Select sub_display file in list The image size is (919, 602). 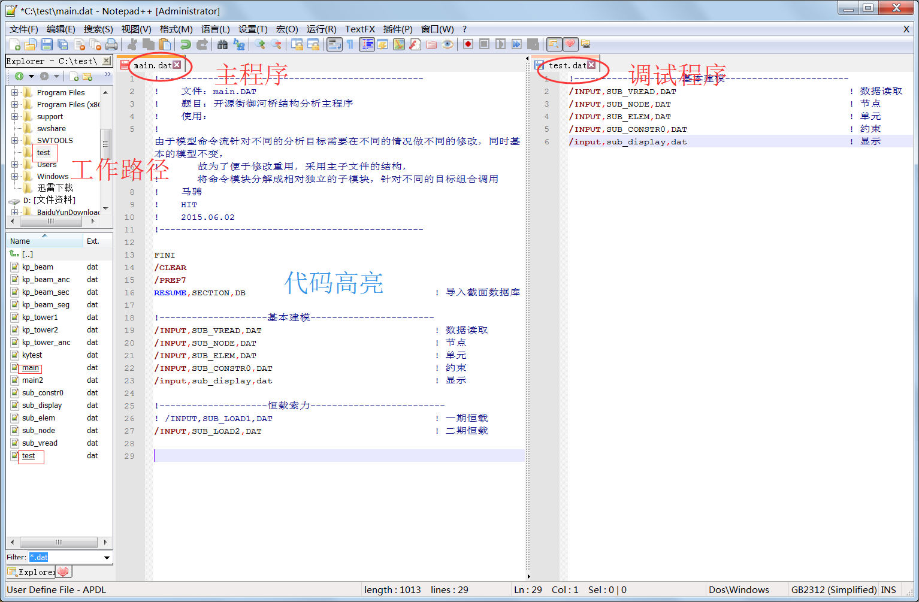42,406
